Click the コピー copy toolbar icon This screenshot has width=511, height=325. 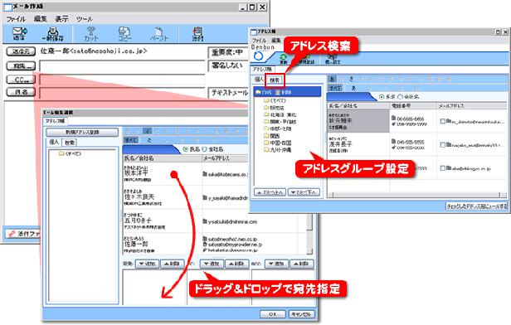(x=124, y=34)
